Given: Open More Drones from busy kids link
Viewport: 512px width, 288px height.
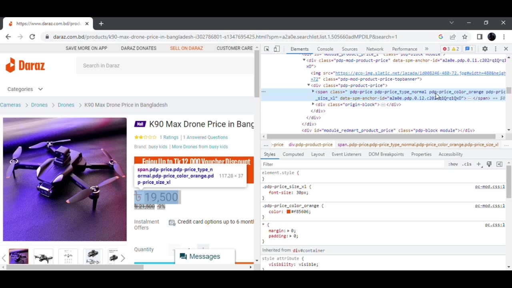Looking at the screenshot, I should (200, 147).
